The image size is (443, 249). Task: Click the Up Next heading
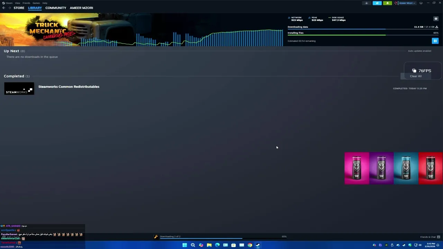pos(11,51)
